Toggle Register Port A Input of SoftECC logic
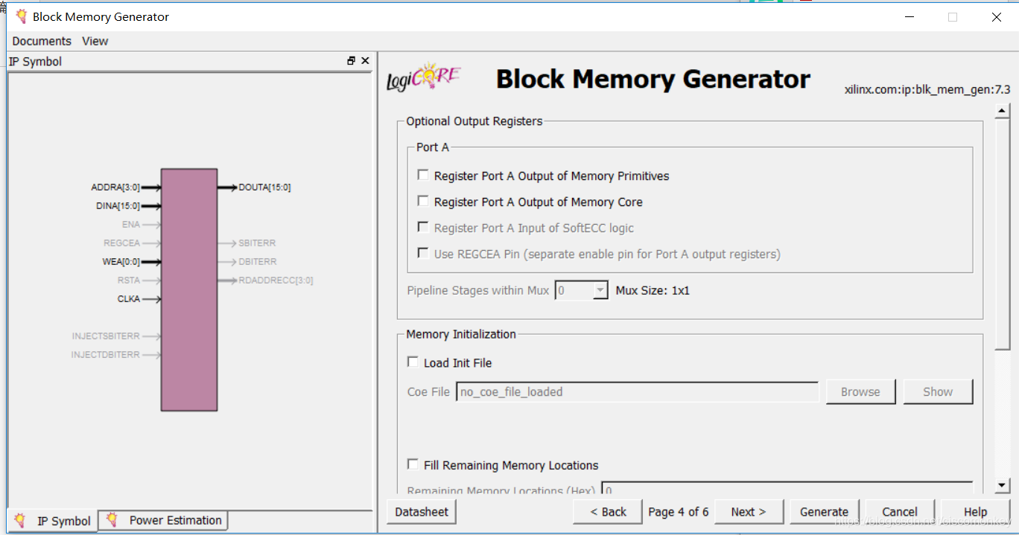Viewport: 1019px width, 535px height. coord(423,228)
